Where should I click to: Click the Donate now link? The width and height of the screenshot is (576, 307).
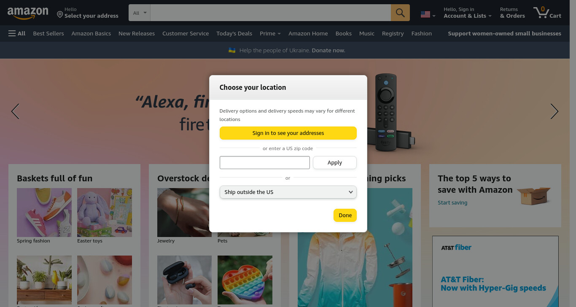[x=328, y=50]
